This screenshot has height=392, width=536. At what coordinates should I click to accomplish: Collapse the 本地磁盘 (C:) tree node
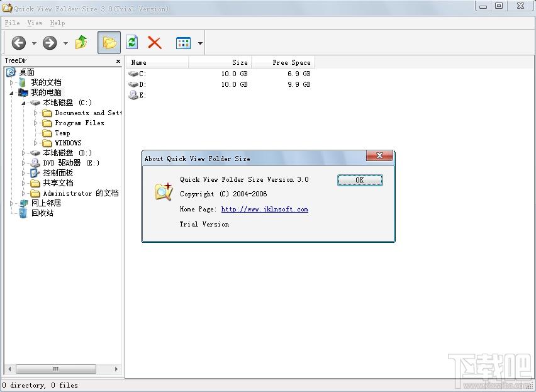pos(24,103)
